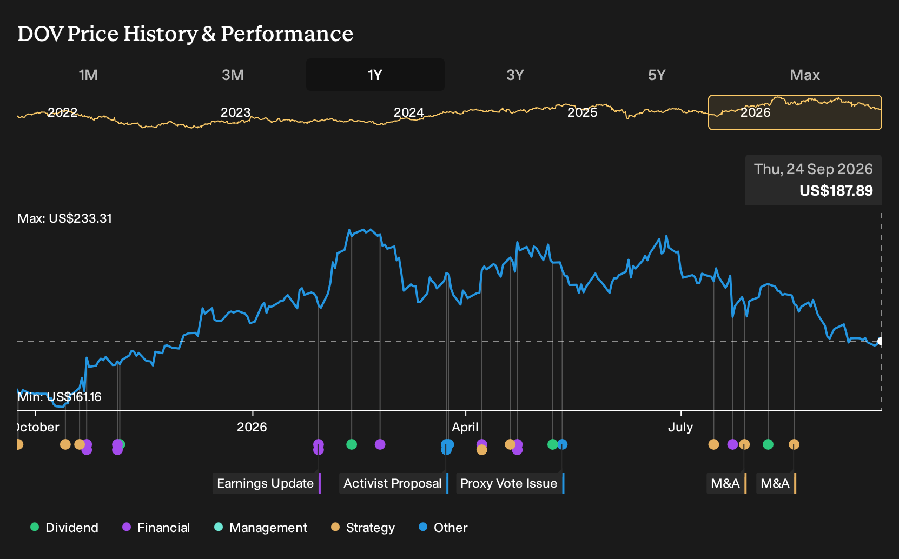Click the 2022 label in overview chart

click(62, 112)
